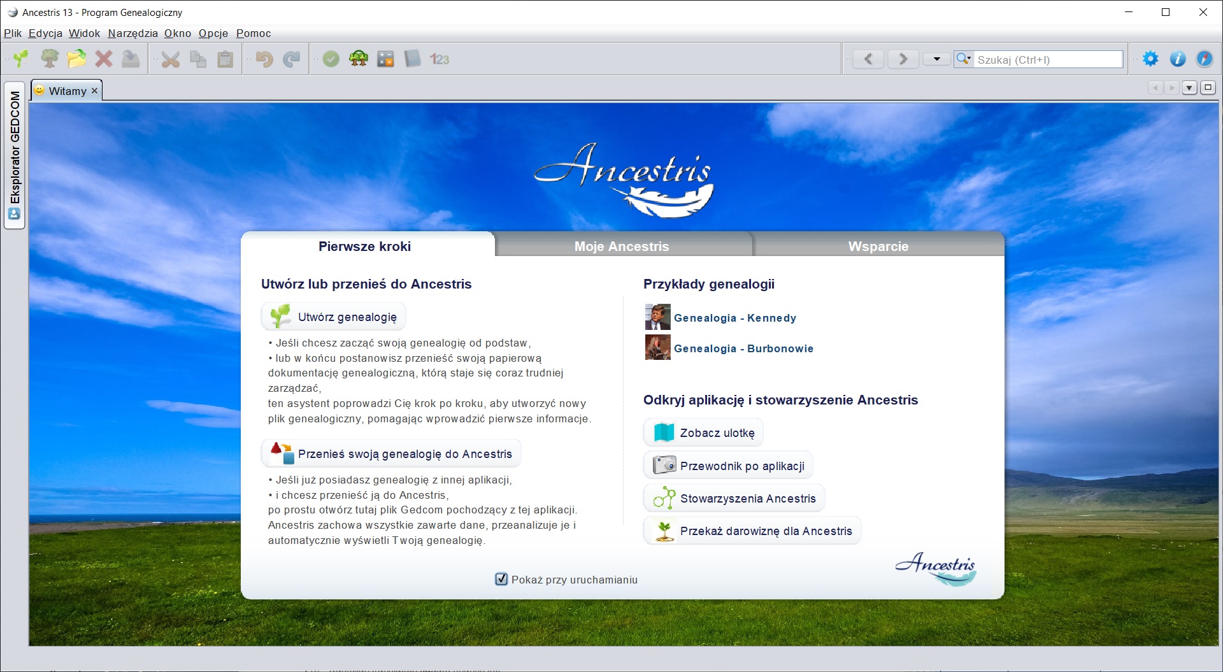The image size is (1223, 672).
Task: Close the Witamy tab
Action: click(x=94, y=91)
